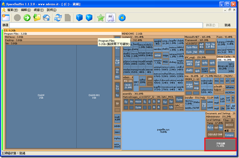Image resolution: width=239 pixels, height=158 pixels.
Task: Click the C:\ - 6.3Gb header
Action: coord(120,30)
